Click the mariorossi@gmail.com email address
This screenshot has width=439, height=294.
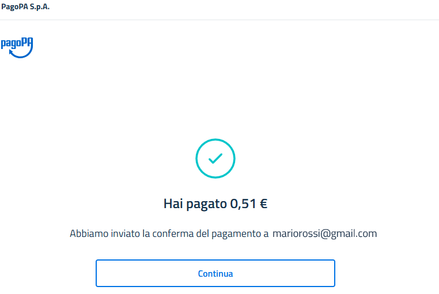click(324, 233)
